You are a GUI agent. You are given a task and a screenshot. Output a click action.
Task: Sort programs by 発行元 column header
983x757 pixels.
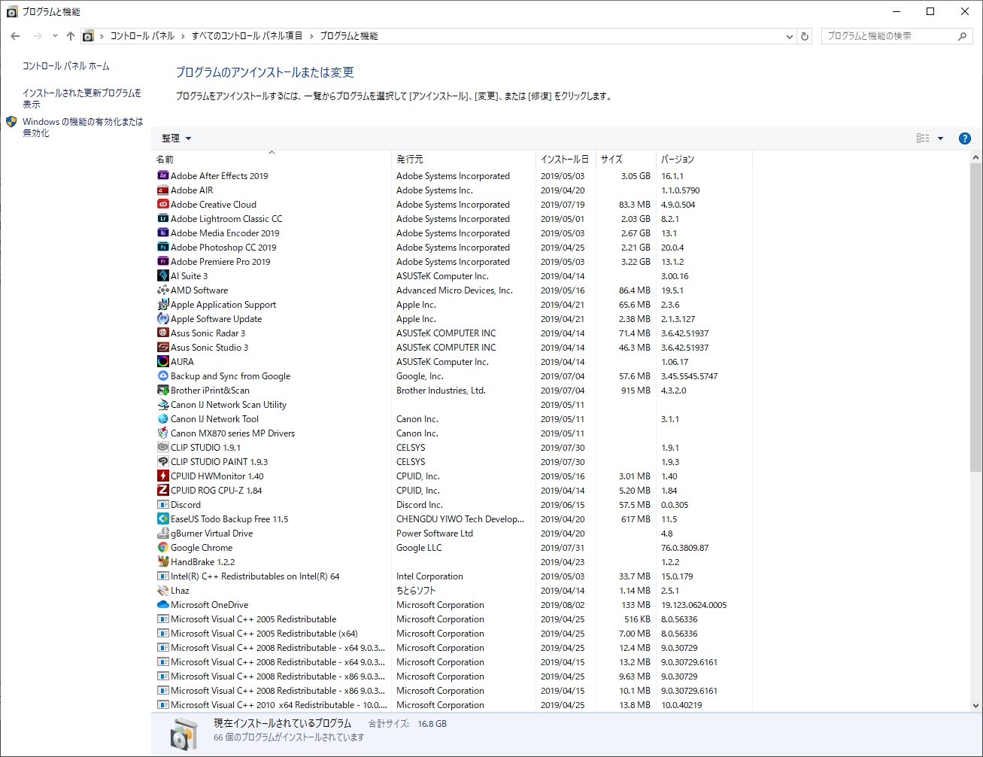click(x=463, y=159)
